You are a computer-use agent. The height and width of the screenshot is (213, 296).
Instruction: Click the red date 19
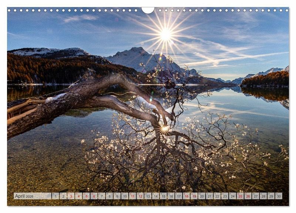click(194, 196)
